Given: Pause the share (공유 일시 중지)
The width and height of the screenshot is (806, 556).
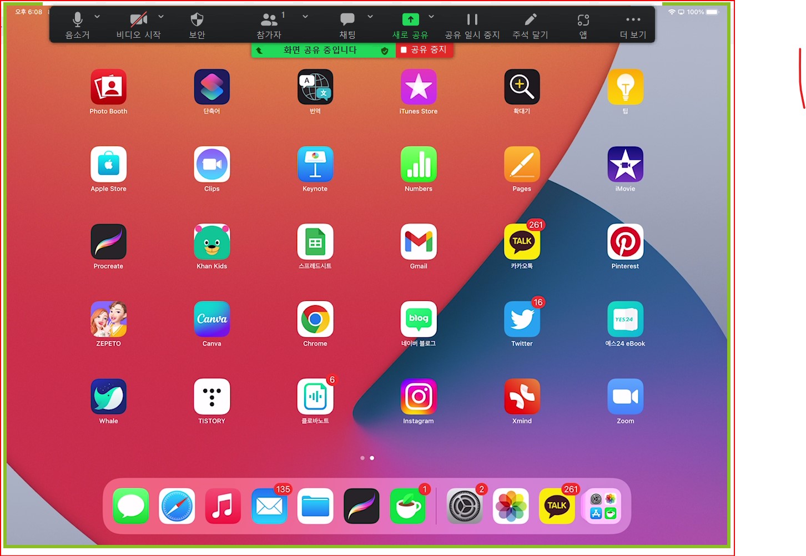Looking at the screenshot, I should tap(472, 26).
